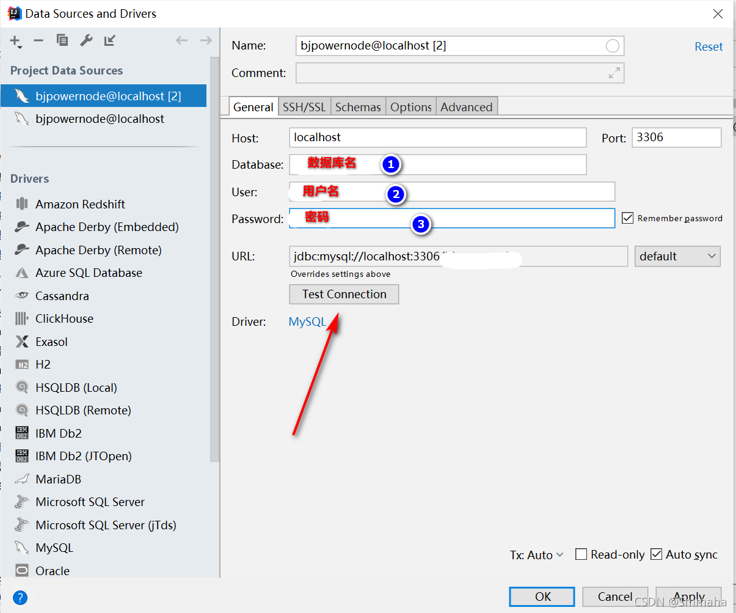Select bjpowernode@localhost [2] data source
736x613 pixels.
point(103,96)
